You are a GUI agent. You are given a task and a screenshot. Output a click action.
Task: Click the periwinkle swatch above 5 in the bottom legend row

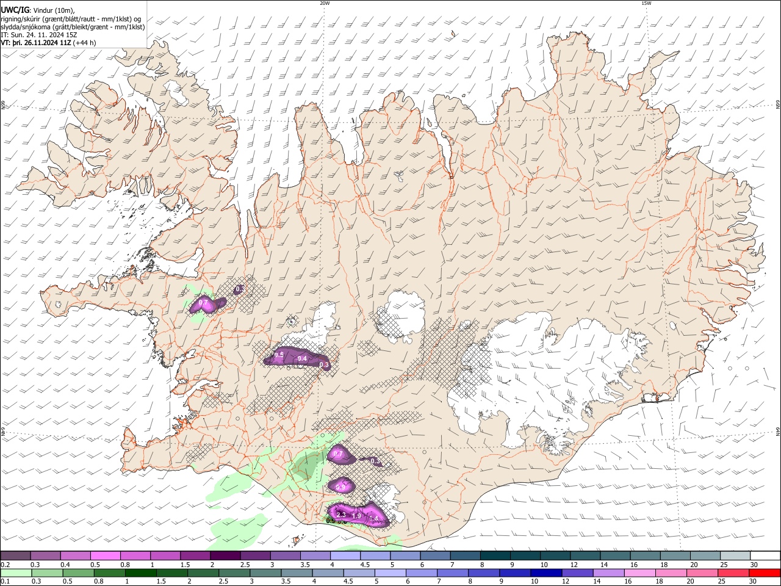pyautogui.click(x=390, y=573)
